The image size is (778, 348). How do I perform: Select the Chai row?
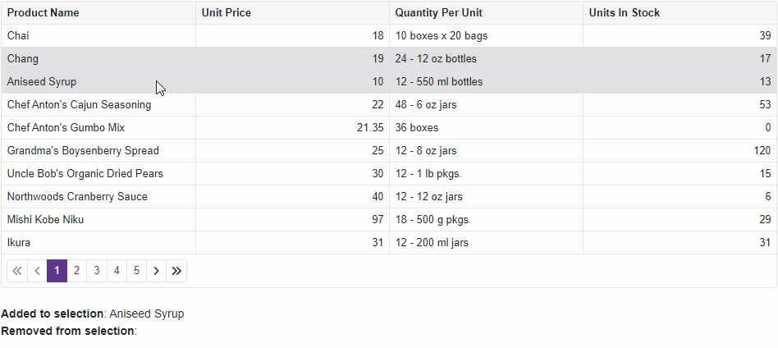tap(389, 36)
